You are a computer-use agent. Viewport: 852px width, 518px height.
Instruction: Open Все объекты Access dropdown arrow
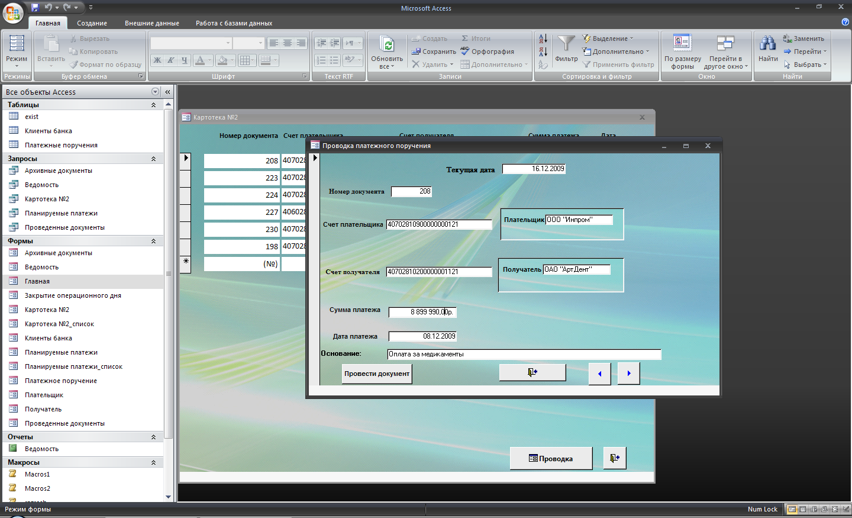click(156, 92)
